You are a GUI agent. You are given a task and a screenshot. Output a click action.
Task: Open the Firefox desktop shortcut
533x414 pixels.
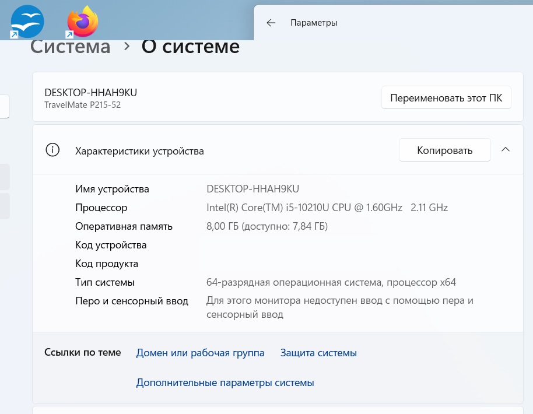point(83,22)
